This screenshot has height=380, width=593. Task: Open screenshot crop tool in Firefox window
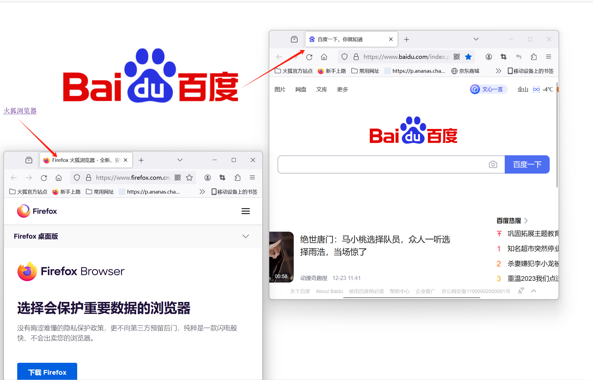pos(222,178)
